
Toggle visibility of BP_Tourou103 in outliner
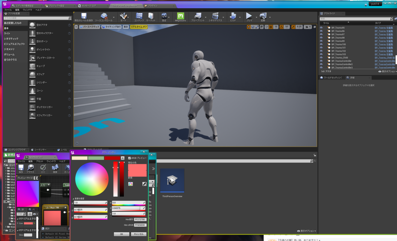[321, 54]
